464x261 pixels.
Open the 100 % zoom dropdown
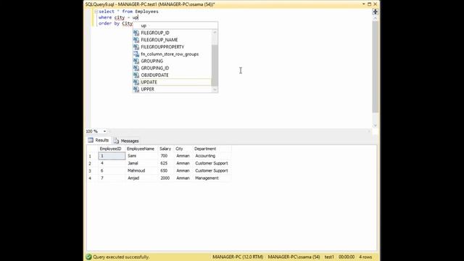pyautogui.click(x=104, y=131)
